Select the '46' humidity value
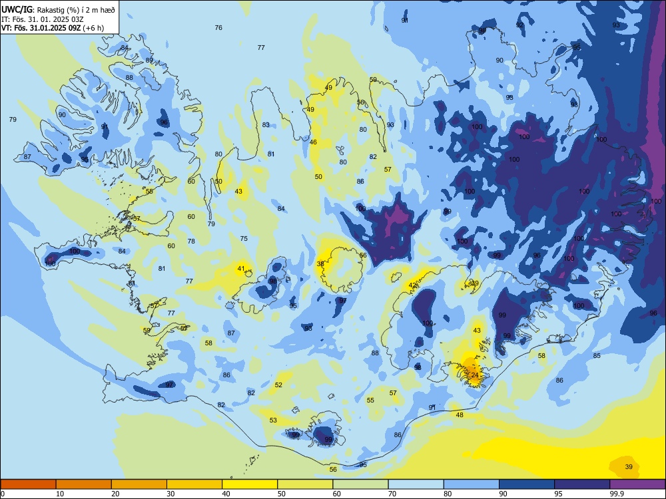Viewport: 666px width, 499px height. click(313, 142)
